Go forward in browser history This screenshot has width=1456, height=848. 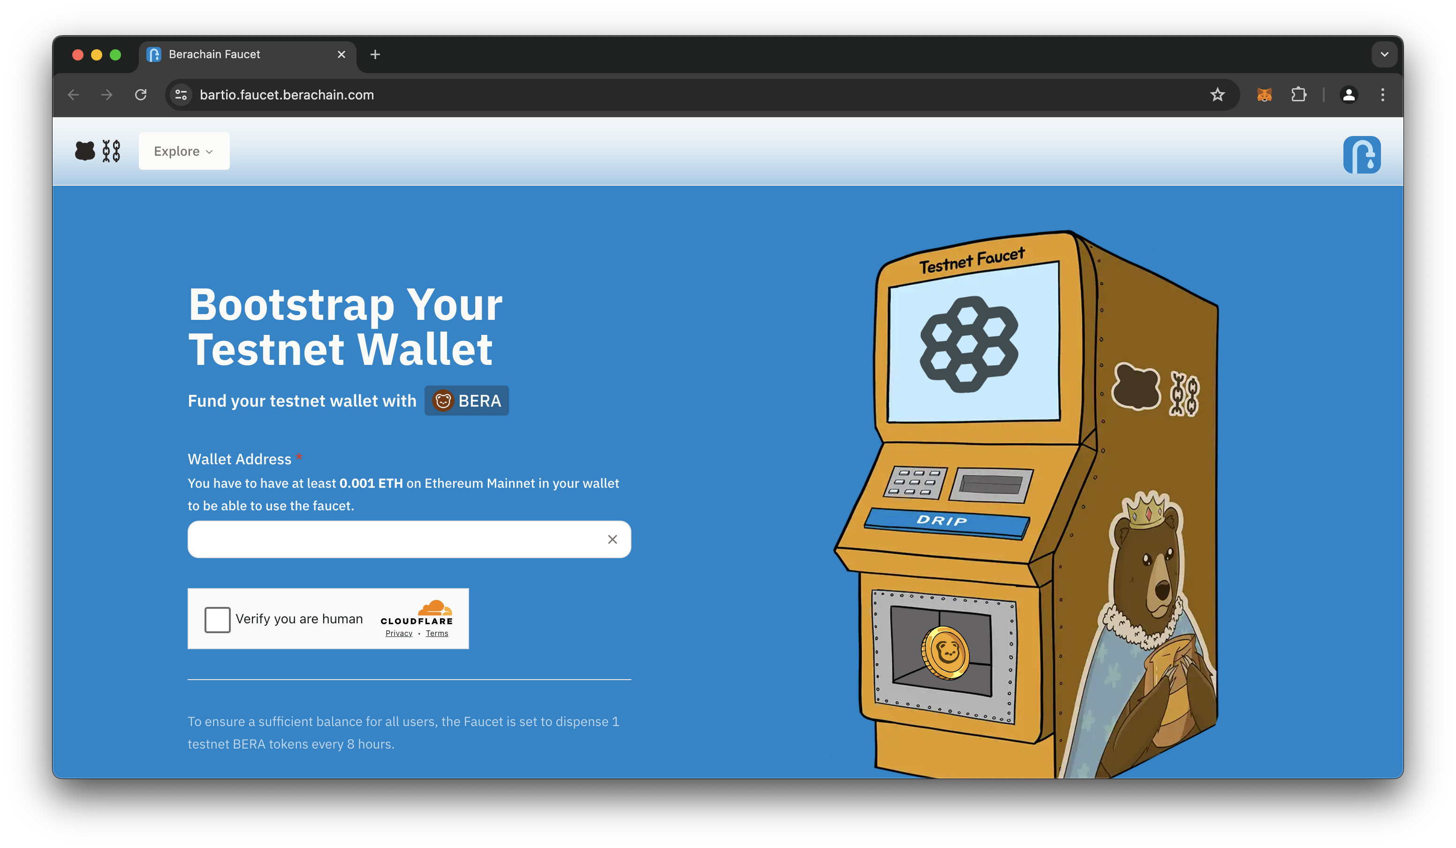pyautogui.click(x=107, y=95)
